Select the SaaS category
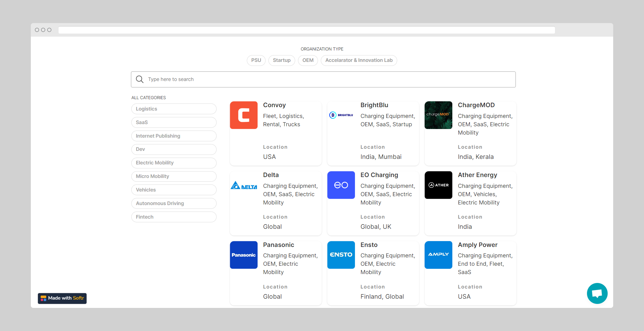This screenshot has width=644, height=331. [174, 123]
